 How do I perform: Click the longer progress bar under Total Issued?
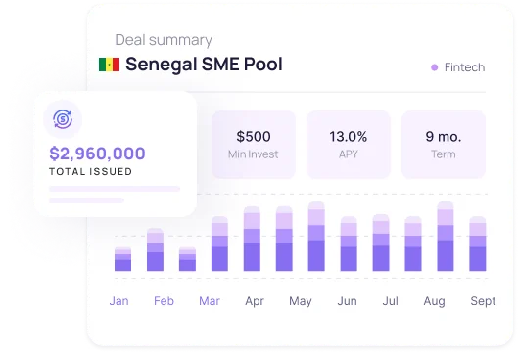115,189
